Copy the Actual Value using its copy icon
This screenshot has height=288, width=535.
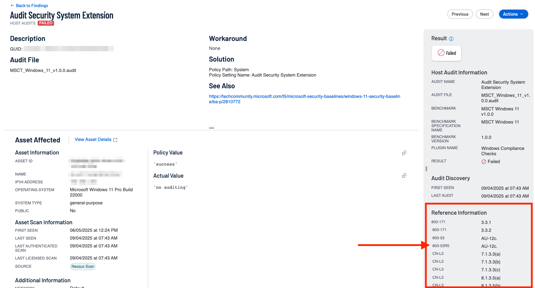coord(404,176)
